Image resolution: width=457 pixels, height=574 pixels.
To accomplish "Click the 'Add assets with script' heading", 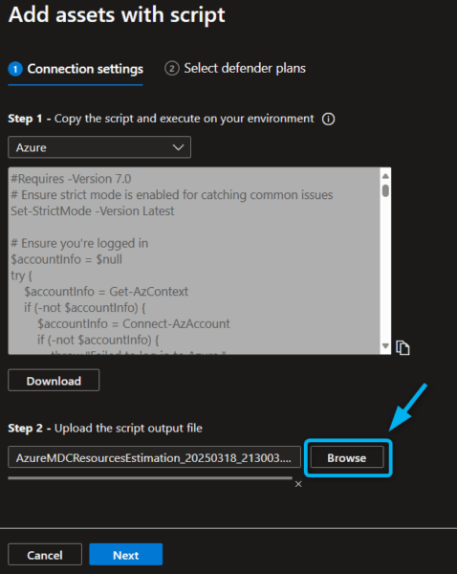I will [117, 15].
